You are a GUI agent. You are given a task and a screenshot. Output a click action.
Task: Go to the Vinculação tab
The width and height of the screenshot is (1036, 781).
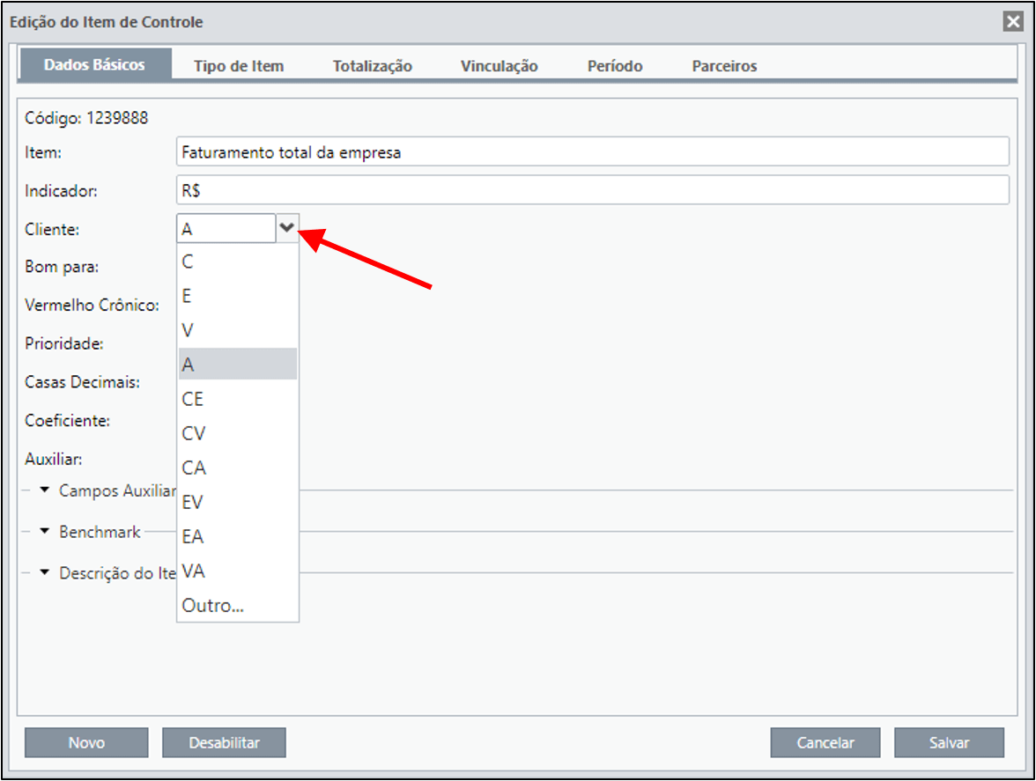(x=499, y=66)
